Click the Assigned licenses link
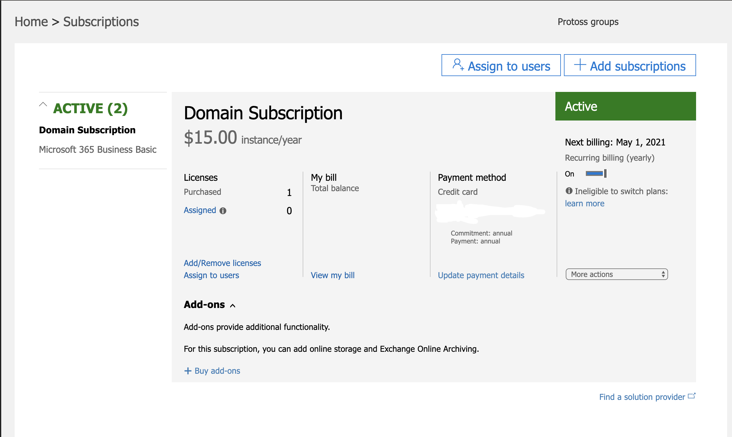Viewport: 732px width, 437px height. click(200, 210)
